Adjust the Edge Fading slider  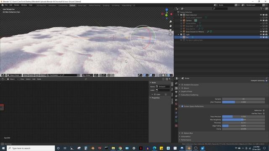(243, 126)
